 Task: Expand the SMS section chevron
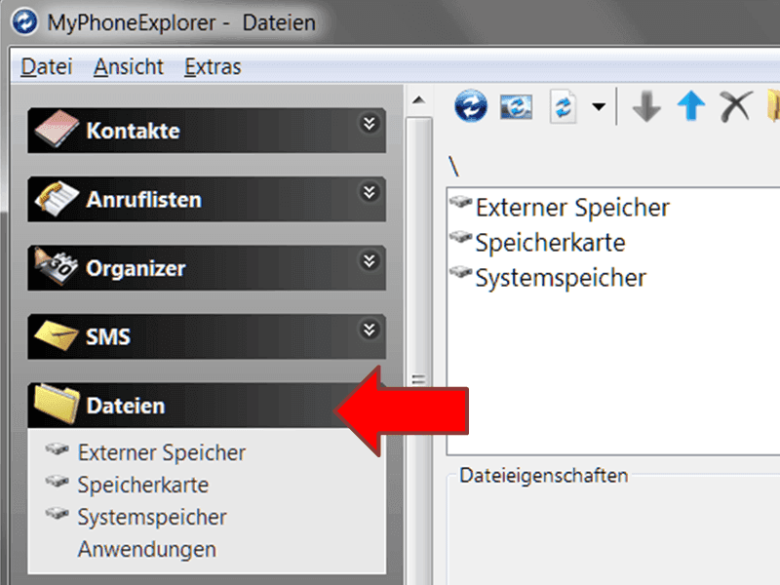click(x=370, y=329)
